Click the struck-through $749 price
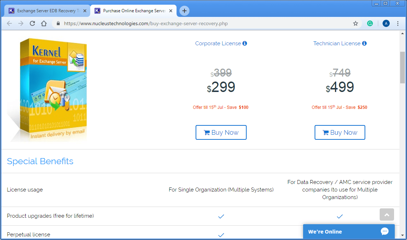The height and width of the screenshot is (240, 407). coord(340,73)
